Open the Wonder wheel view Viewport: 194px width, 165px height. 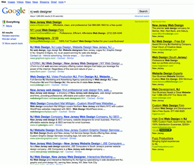[x=9, y=39]
